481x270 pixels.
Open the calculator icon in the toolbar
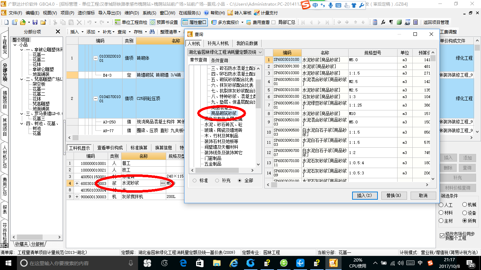375,22
